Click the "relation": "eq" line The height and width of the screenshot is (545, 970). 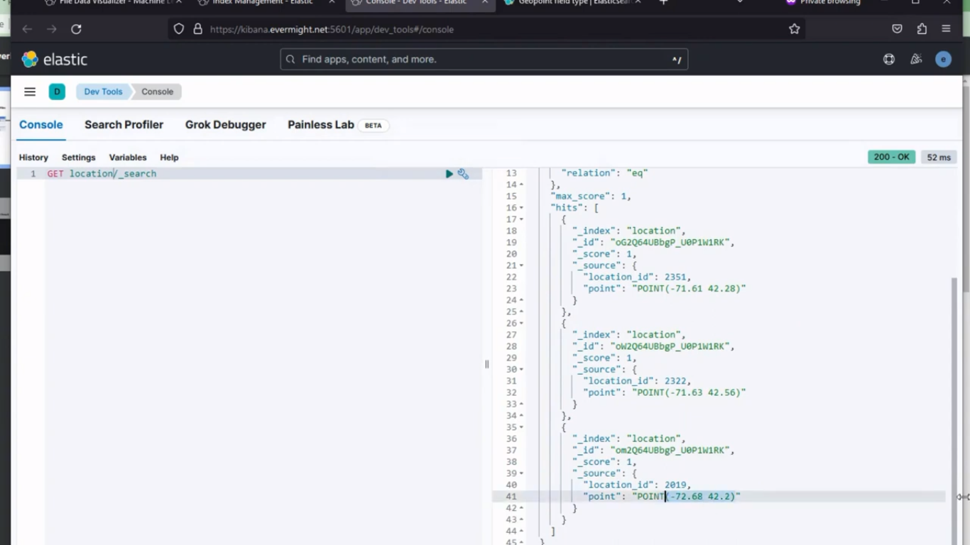pyautogui.click(x=604, y=173)
